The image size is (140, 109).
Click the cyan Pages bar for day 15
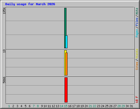66,42
